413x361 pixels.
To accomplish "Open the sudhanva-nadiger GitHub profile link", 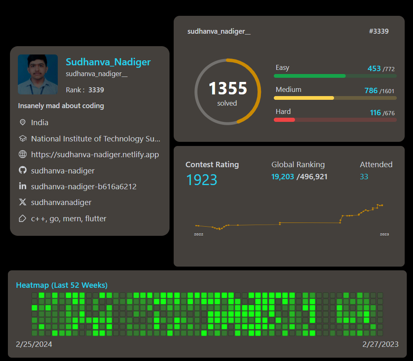I will click(x=63, y=171).
